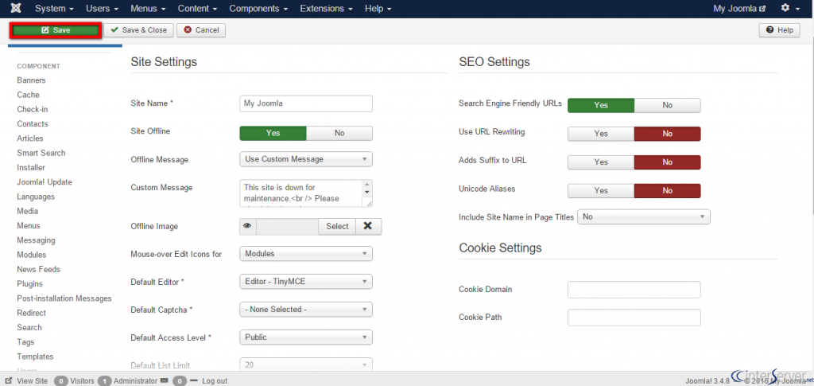Click the eye preview icon for Offline Image
Viewport: 814px width, 386px height.
[247, 226]
